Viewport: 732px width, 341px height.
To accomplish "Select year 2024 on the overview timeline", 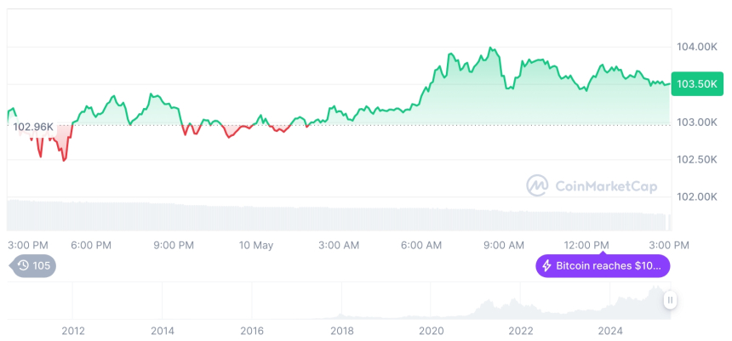I will (x=610, y=330).
